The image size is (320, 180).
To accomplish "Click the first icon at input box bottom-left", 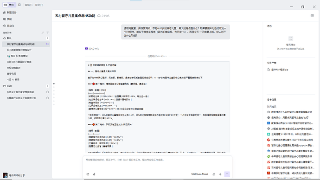I will [88, 174].
